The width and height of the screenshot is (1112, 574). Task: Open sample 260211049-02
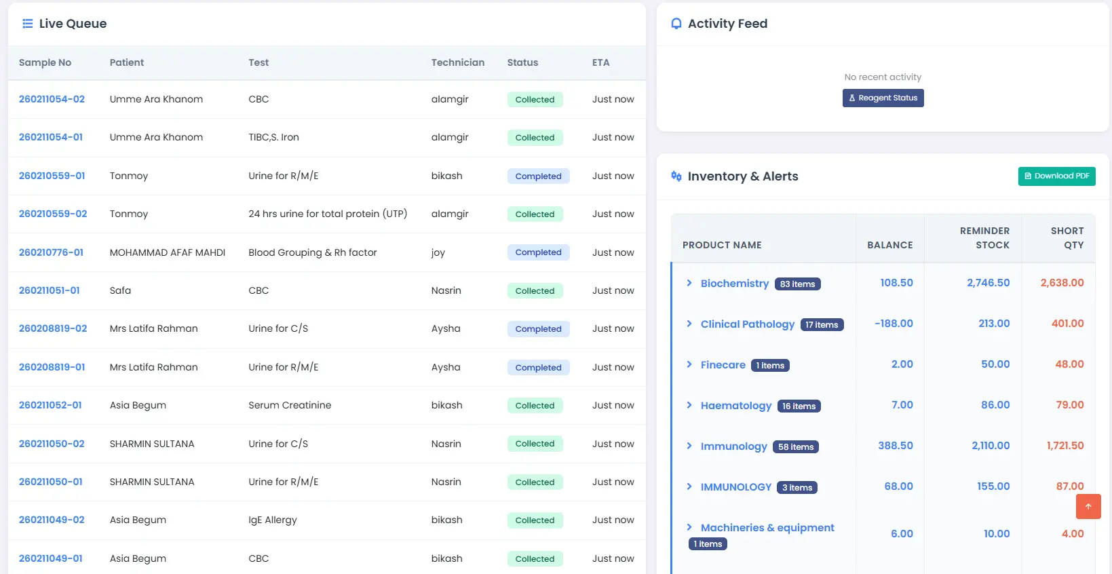(52, 520)
